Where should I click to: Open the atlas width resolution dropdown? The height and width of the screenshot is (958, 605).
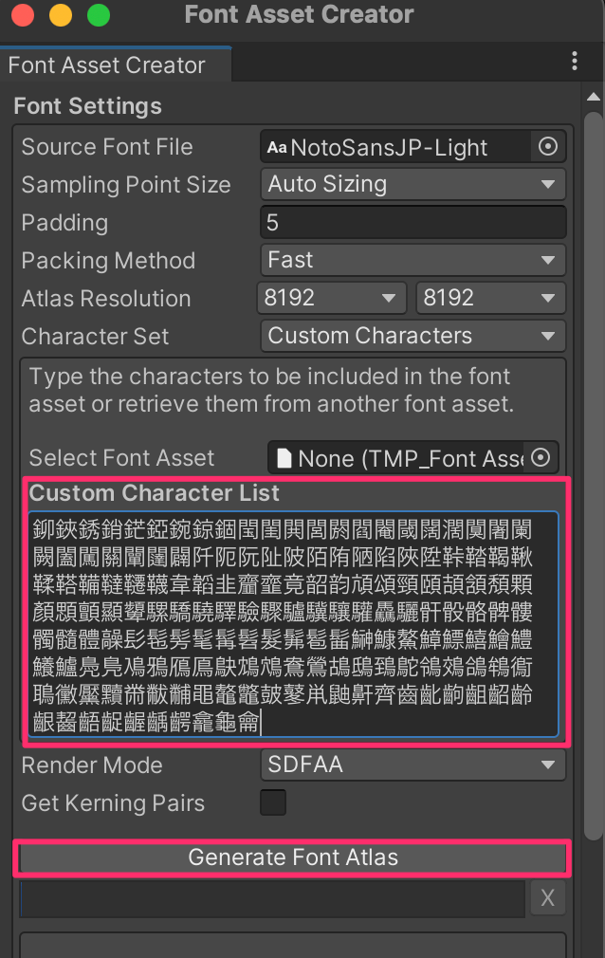[x=331, y=298]
